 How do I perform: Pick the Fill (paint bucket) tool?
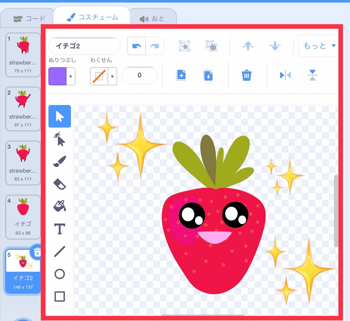coord(59,206)
